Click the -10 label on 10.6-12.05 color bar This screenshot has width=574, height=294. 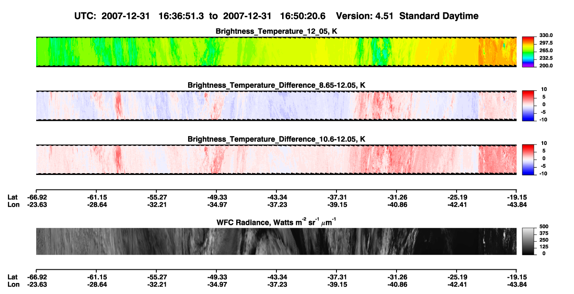[x=543, y=174]
